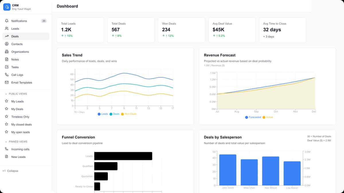Viewport: 344px width, 193px height.
Task: Open the Incoming calls pinned view
Action: click(20, 149)
